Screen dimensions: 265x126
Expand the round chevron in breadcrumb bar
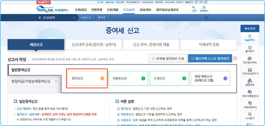206,18
